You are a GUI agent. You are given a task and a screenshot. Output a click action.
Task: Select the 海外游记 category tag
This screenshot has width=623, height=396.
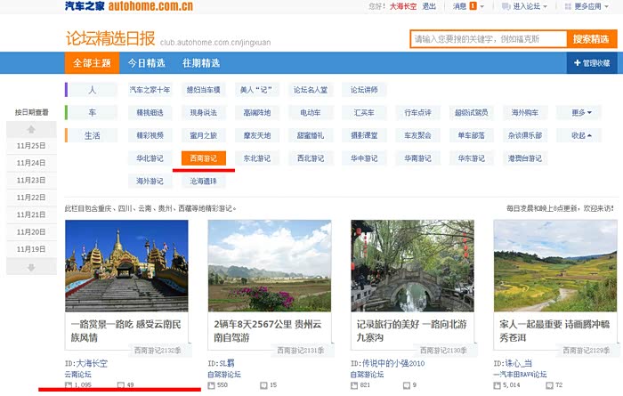150,181
